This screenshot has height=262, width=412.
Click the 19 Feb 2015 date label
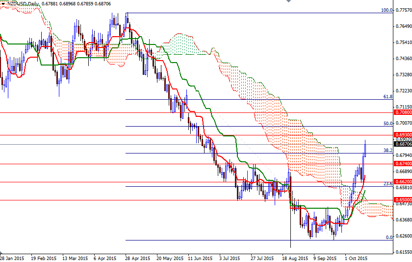coord(44,258)
